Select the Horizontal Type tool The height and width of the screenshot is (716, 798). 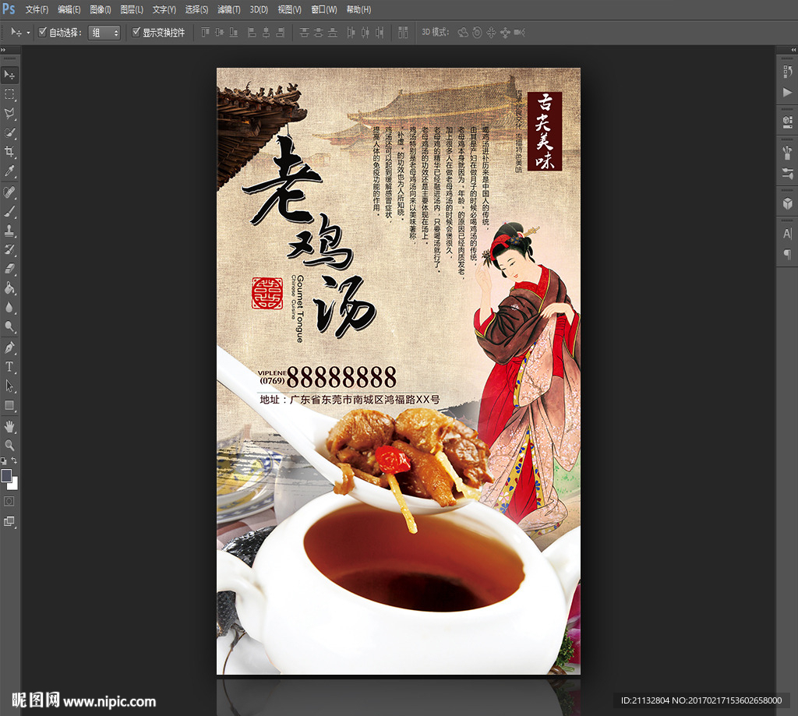[9, 366]
